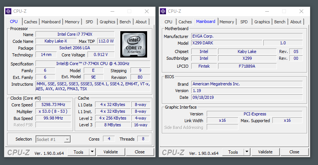Screen dimensions: 318x165
Task: Minimize the right CPU-Z window
Action: point(267,12)
